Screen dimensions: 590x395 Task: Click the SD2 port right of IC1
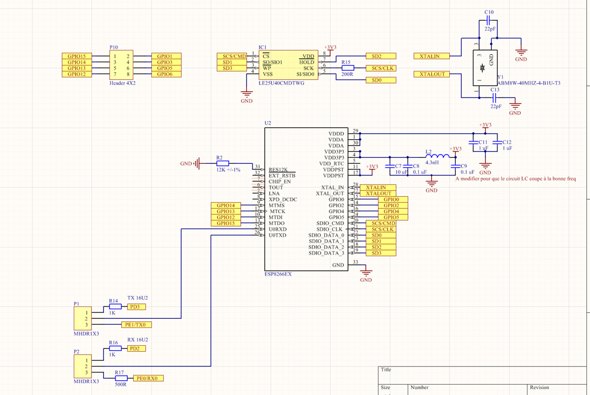pyautogui.click(x=381, y=57)
